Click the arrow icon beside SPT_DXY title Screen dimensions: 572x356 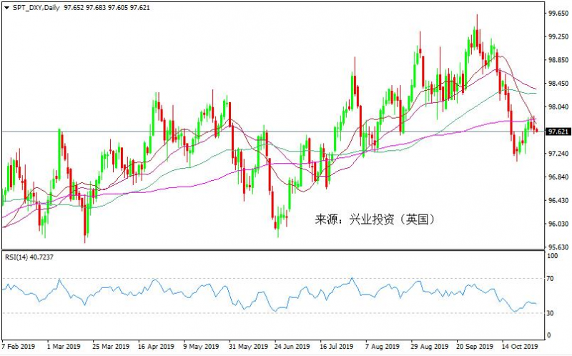coord(6,6)
